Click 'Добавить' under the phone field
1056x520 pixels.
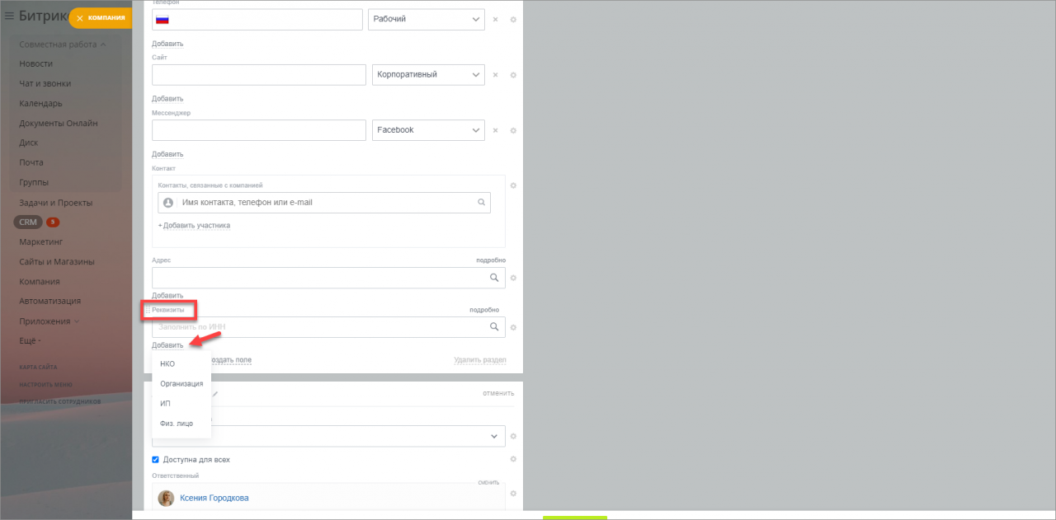pyautogui.click(x=167, y=43)
